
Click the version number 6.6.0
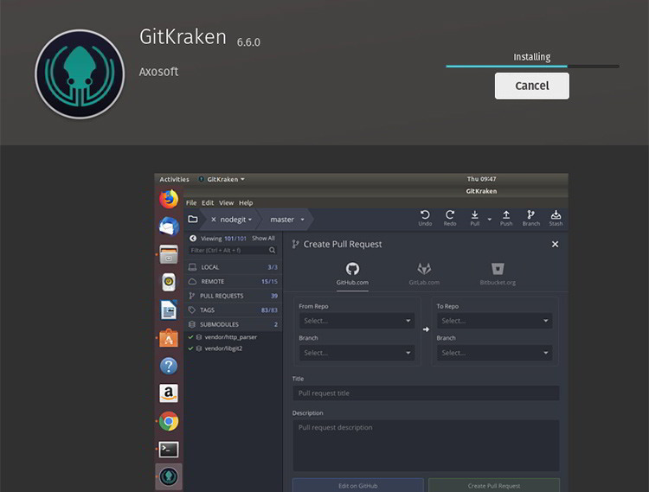(248, 42)
